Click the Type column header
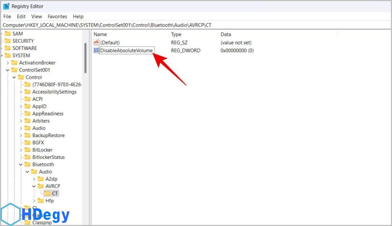 (176, 35)
